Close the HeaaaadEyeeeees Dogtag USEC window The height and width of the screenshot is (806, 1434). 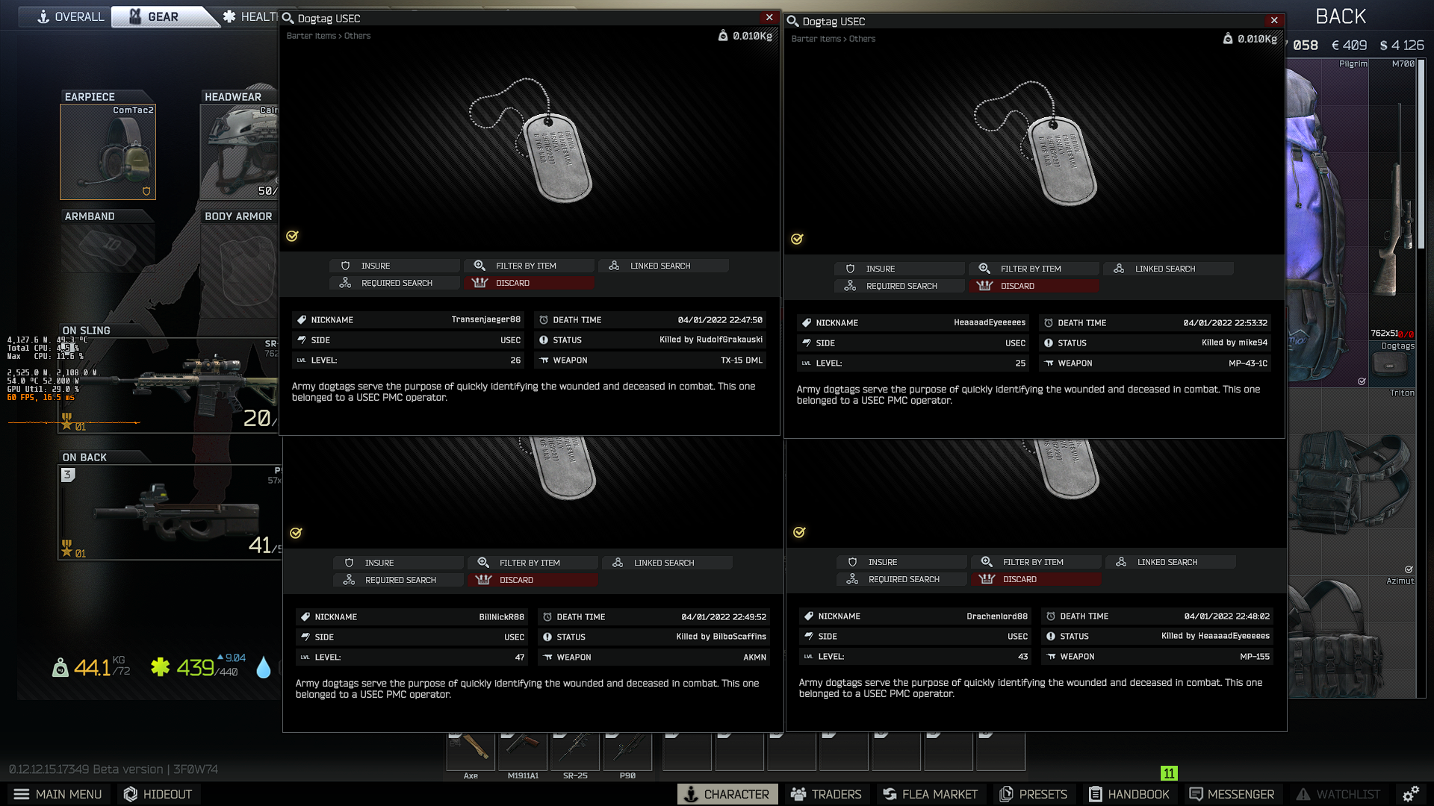pyautogui.click(x=1274, y=20)
